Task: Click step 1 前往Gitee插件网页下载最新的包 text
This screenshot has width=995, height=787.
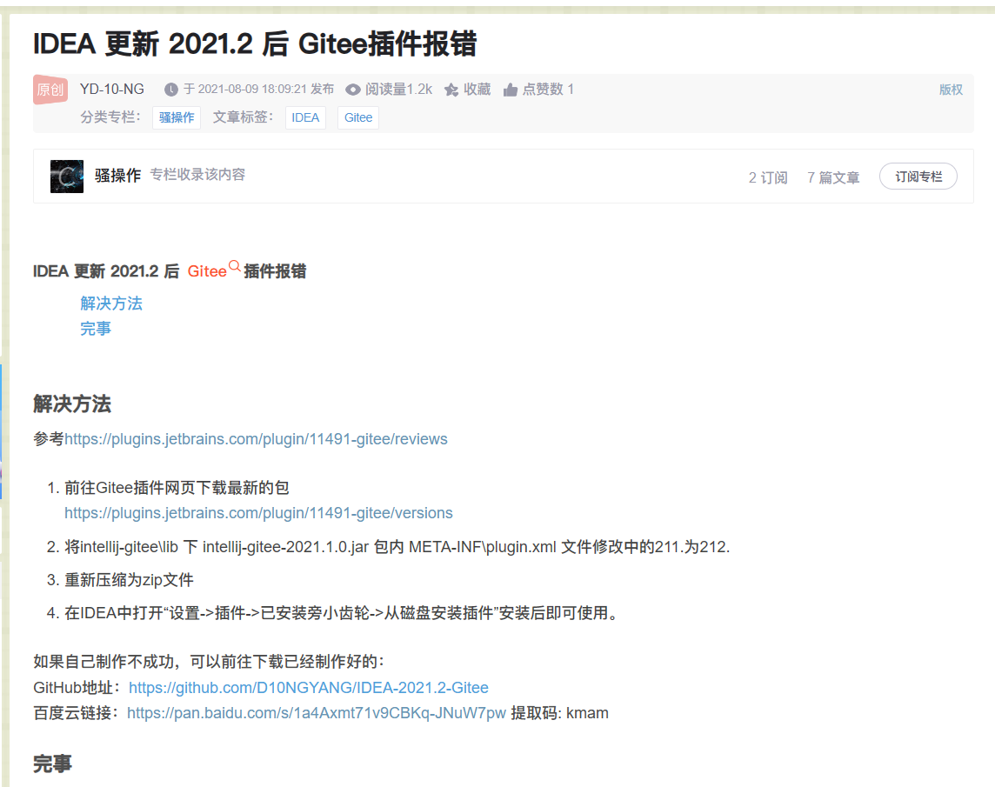Action: (x=177, y=488)
